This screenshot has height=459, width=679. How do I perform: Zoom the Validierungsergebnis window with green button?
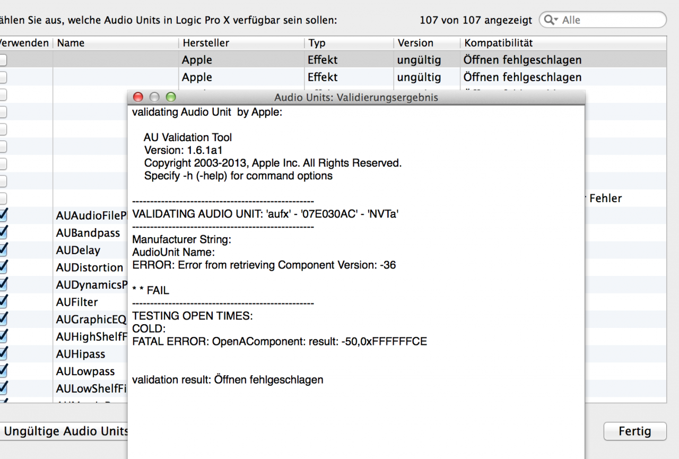170,97
